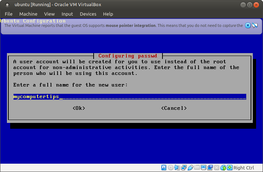
Task: Open the Machine menu
Action: pos(28,14)
